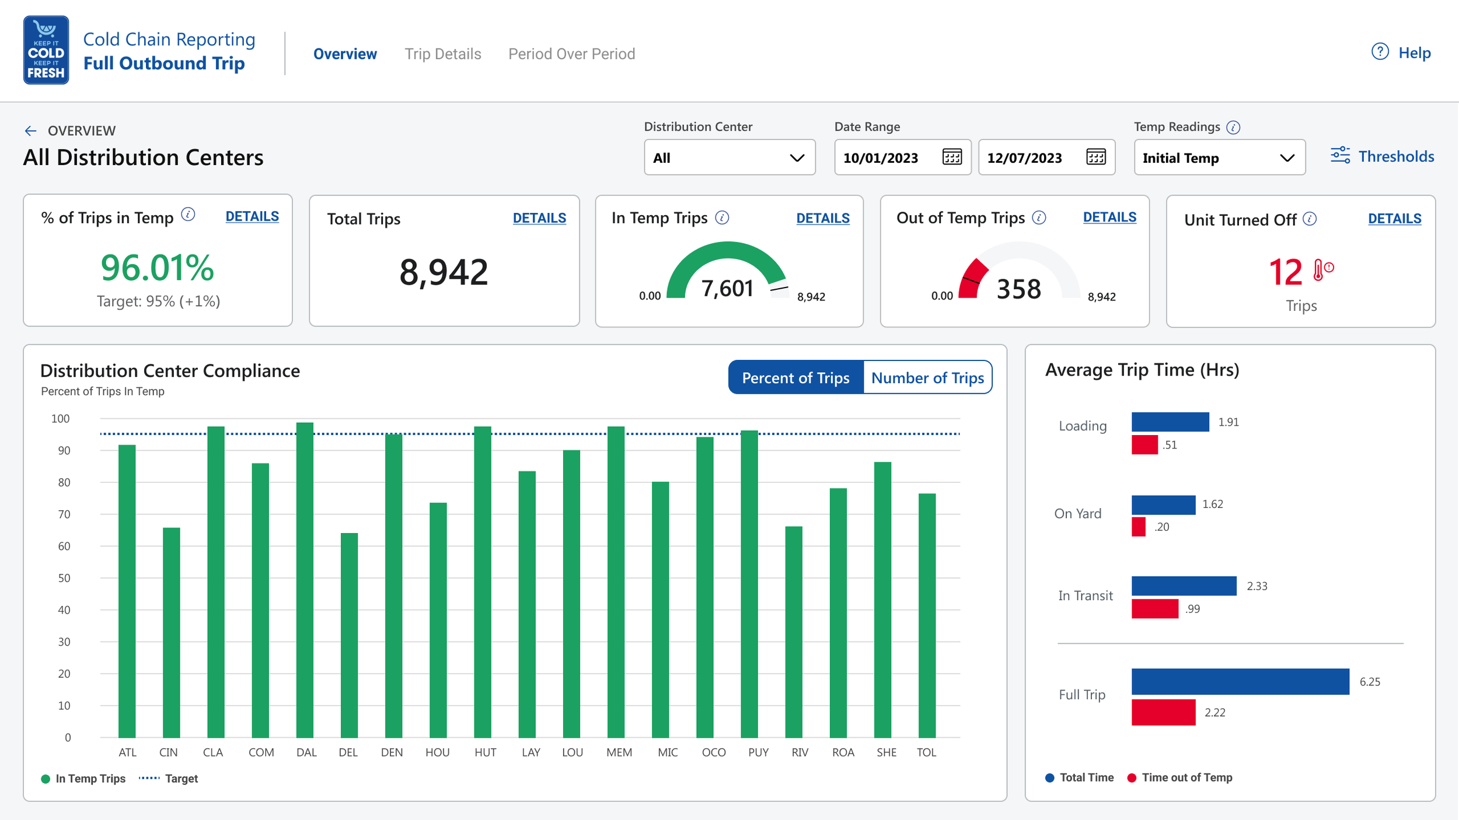Open DETAILS link on Unit Turned Off card

(x=1394, y=219)
